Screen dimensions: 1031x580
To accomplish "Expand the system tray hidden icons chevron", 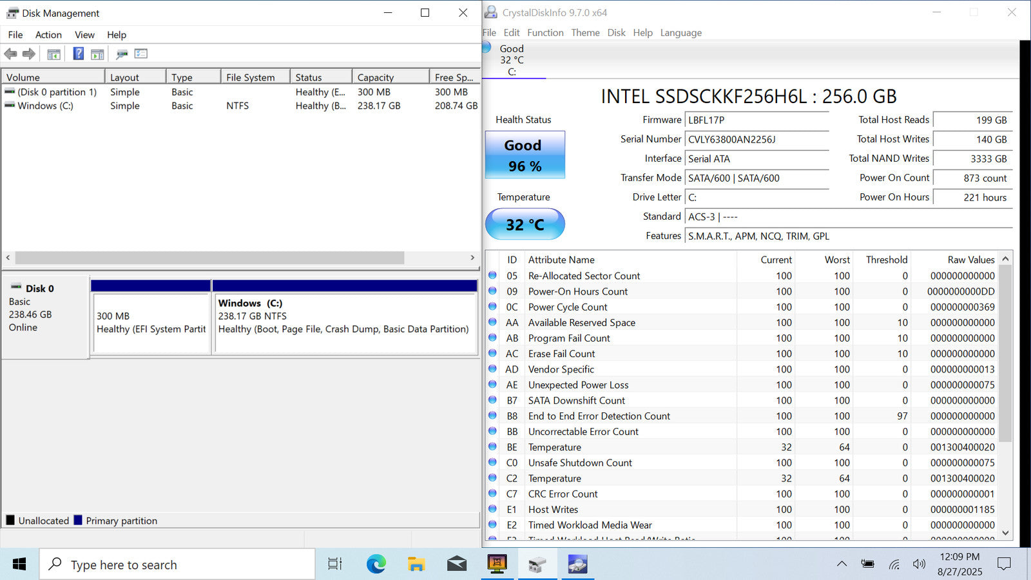I will [x=842, y=564].
